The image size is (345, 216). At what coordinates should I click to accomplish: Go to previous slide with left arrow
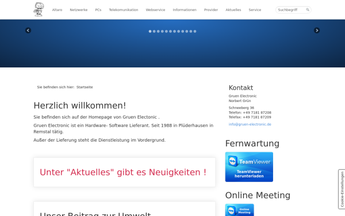(28, 31)
